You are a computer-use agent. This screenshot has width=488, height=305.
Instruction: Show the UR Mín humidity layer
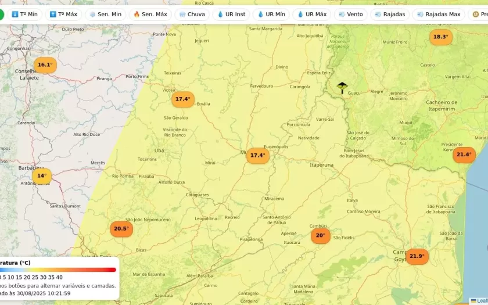tap(271, 14)
